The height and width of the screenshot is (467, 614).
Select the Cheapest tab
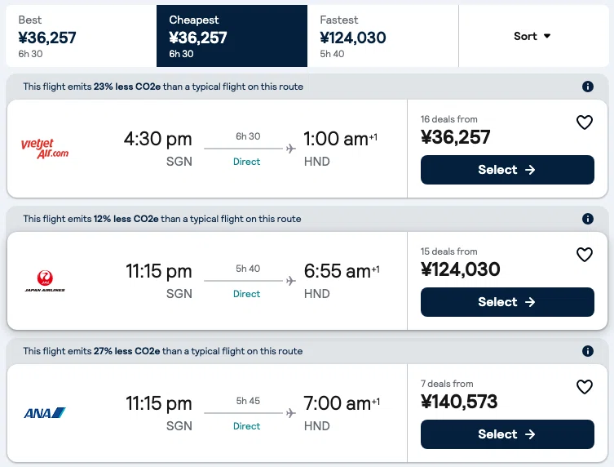click(x=232, y=36)
